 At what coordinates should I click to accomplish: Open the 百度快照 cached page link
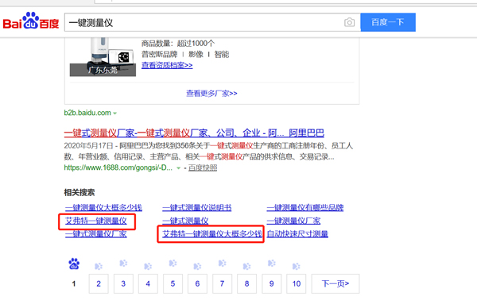coord(203,167)
